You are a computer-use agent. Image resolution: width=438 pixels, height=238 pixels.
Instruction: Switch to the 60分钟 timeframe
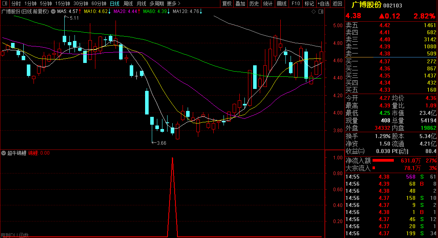tap(99, 4)
